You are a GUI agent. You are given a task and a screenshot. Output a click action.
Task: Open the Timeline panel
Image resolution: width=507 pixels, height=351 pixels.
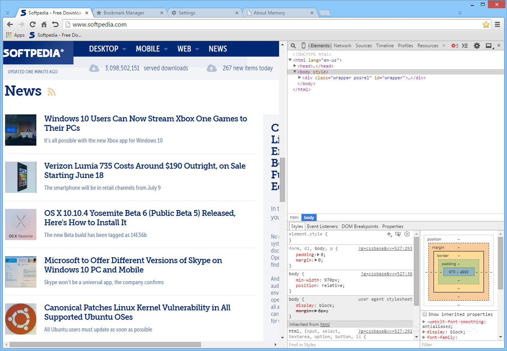385,46
